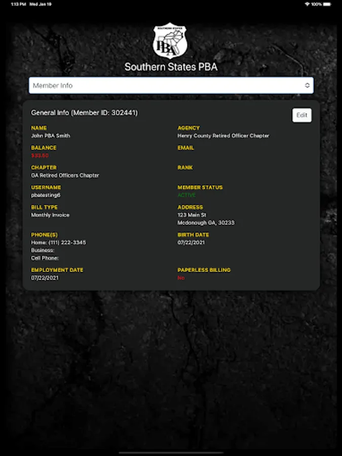Tap the Cell Phone line
This screenshot has width=342, height=456.
click(45, 258)
